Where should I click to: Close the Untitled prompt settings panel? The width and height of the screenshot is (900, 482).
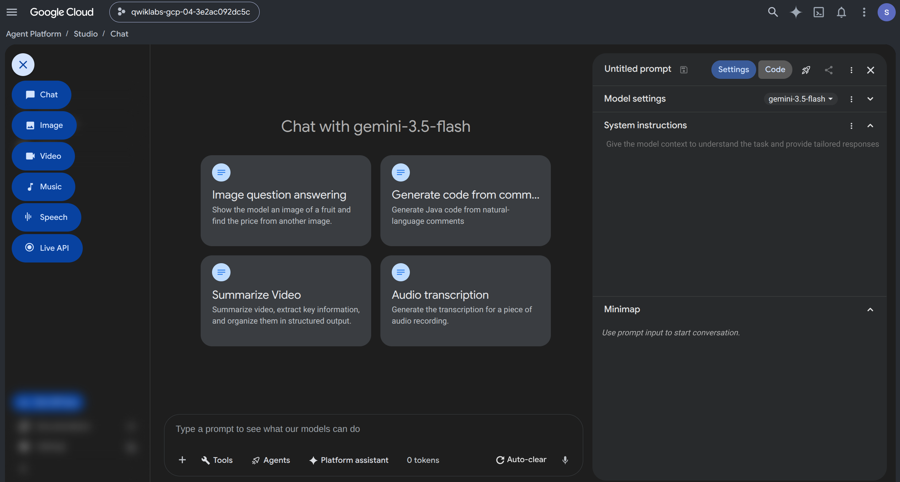click(x=871, y=70)
